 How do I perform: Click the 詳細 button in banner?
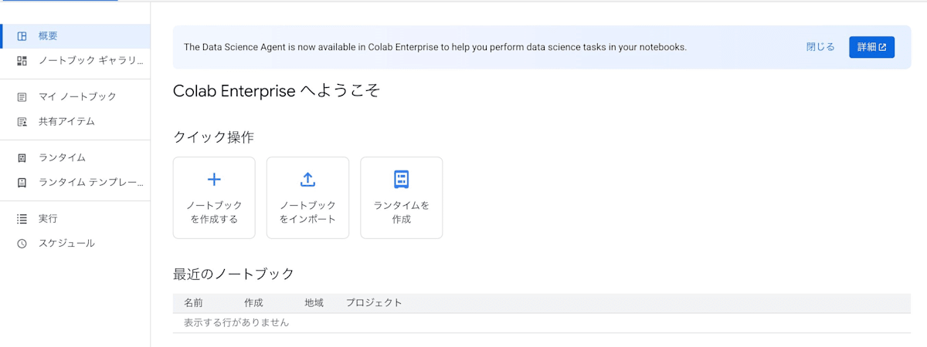click(x=871, y=47)
